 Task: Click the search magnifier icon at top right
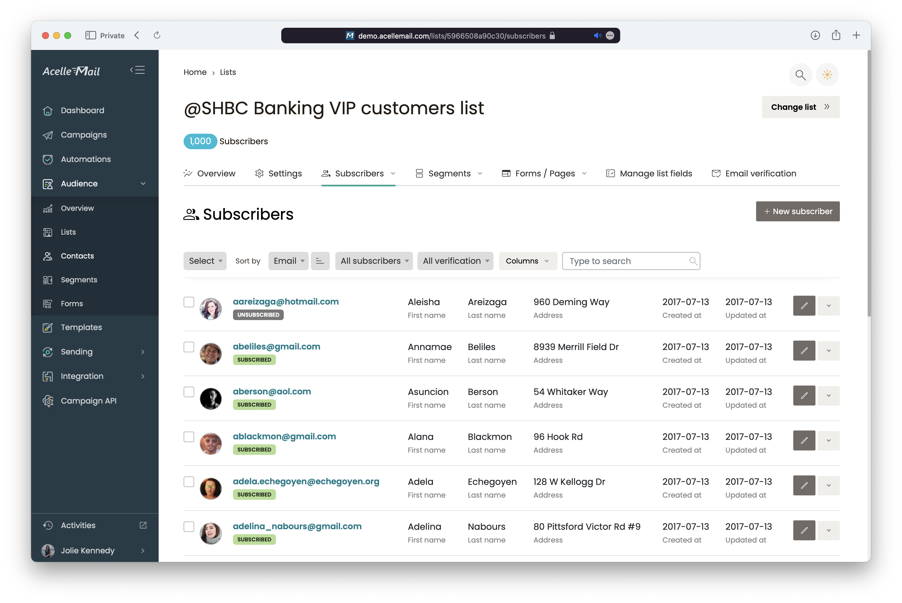(x=800, y=75)
